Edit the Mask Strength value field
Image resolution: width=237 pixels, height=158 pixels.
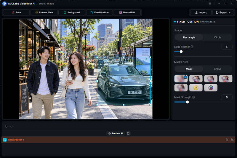click(227, 97)
